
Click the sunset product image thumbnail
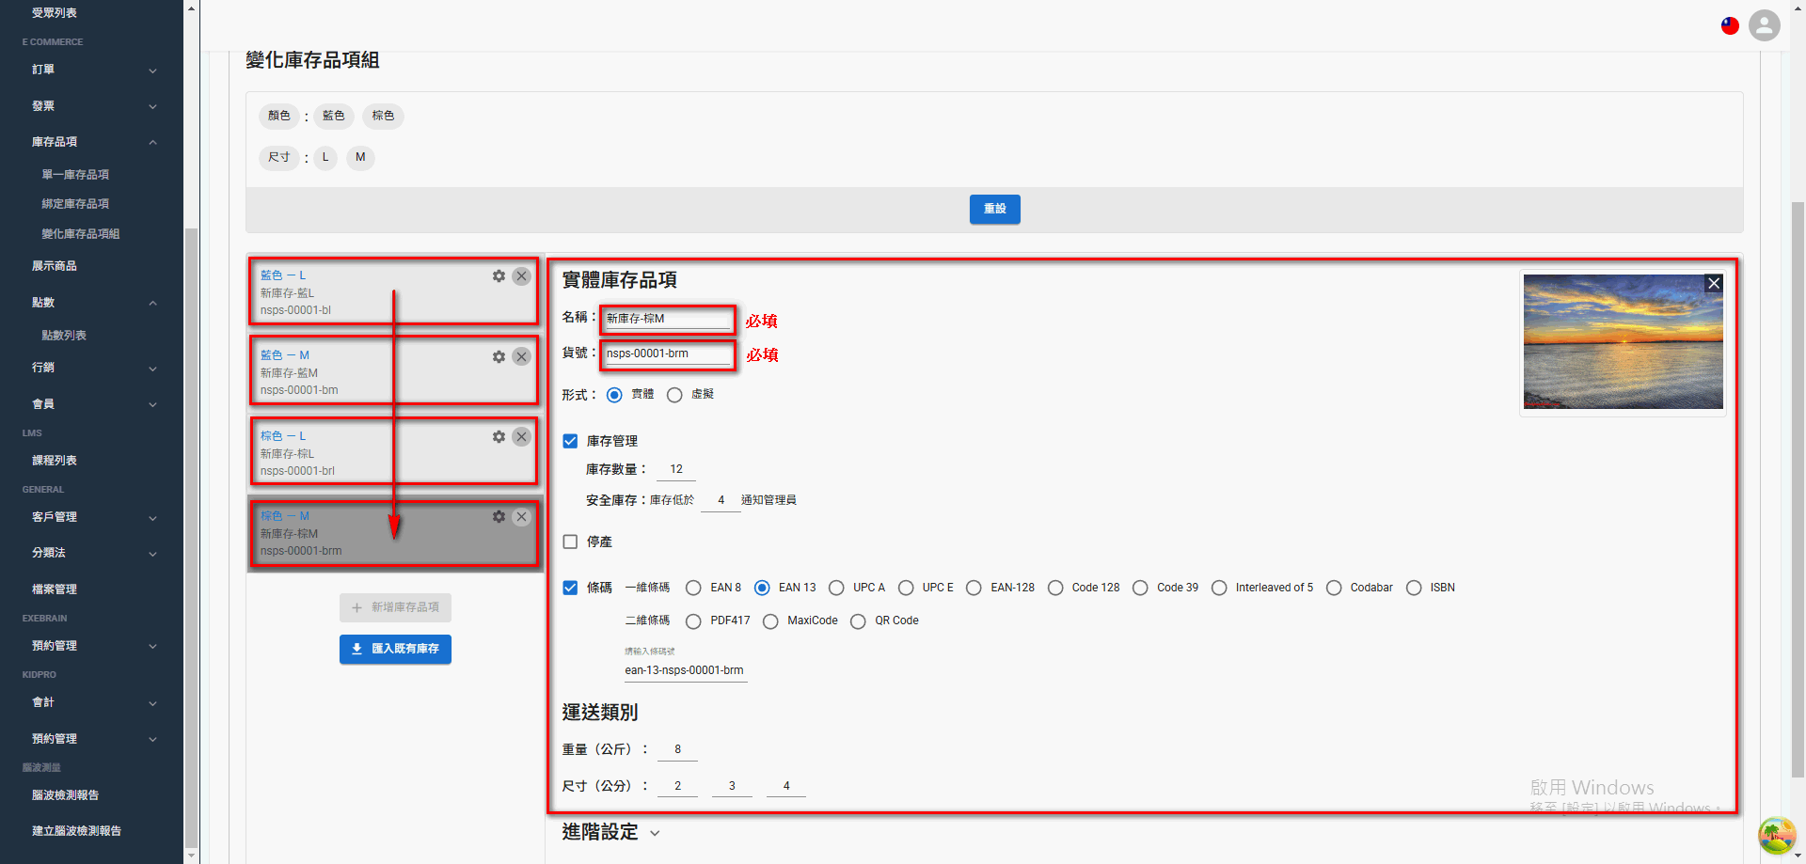(x=1623, y=342)
